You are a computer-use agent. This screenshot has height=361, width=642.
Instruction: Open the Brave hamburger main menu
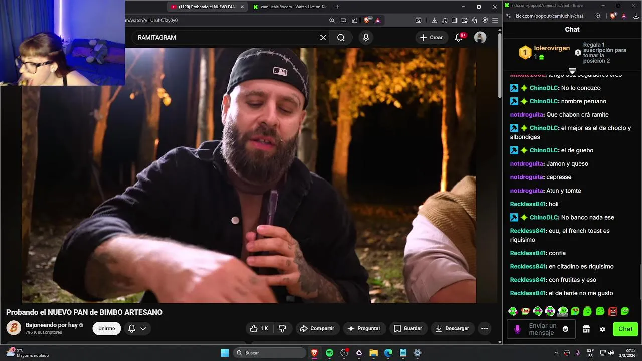click(495, 20)
